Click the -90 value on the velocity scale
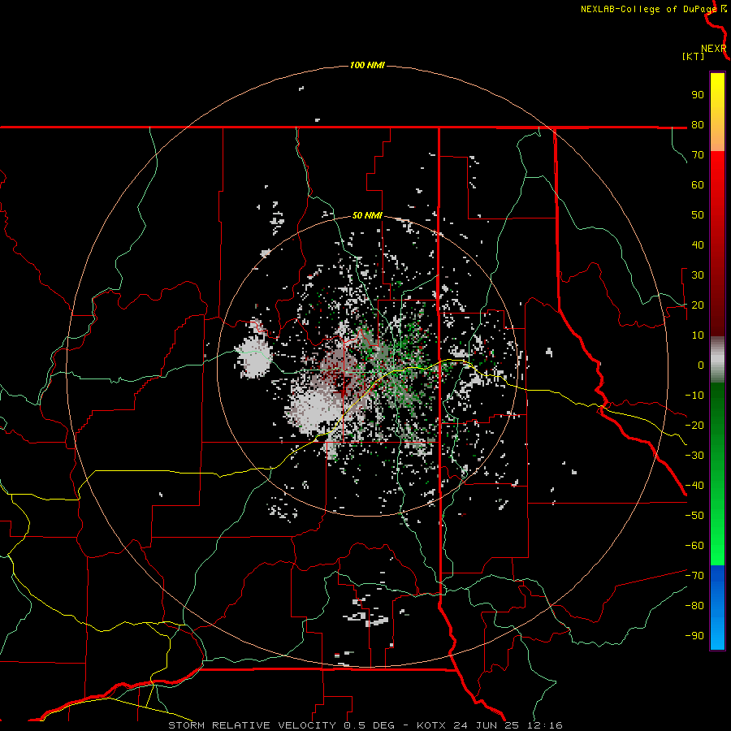 tap(694, 636)
